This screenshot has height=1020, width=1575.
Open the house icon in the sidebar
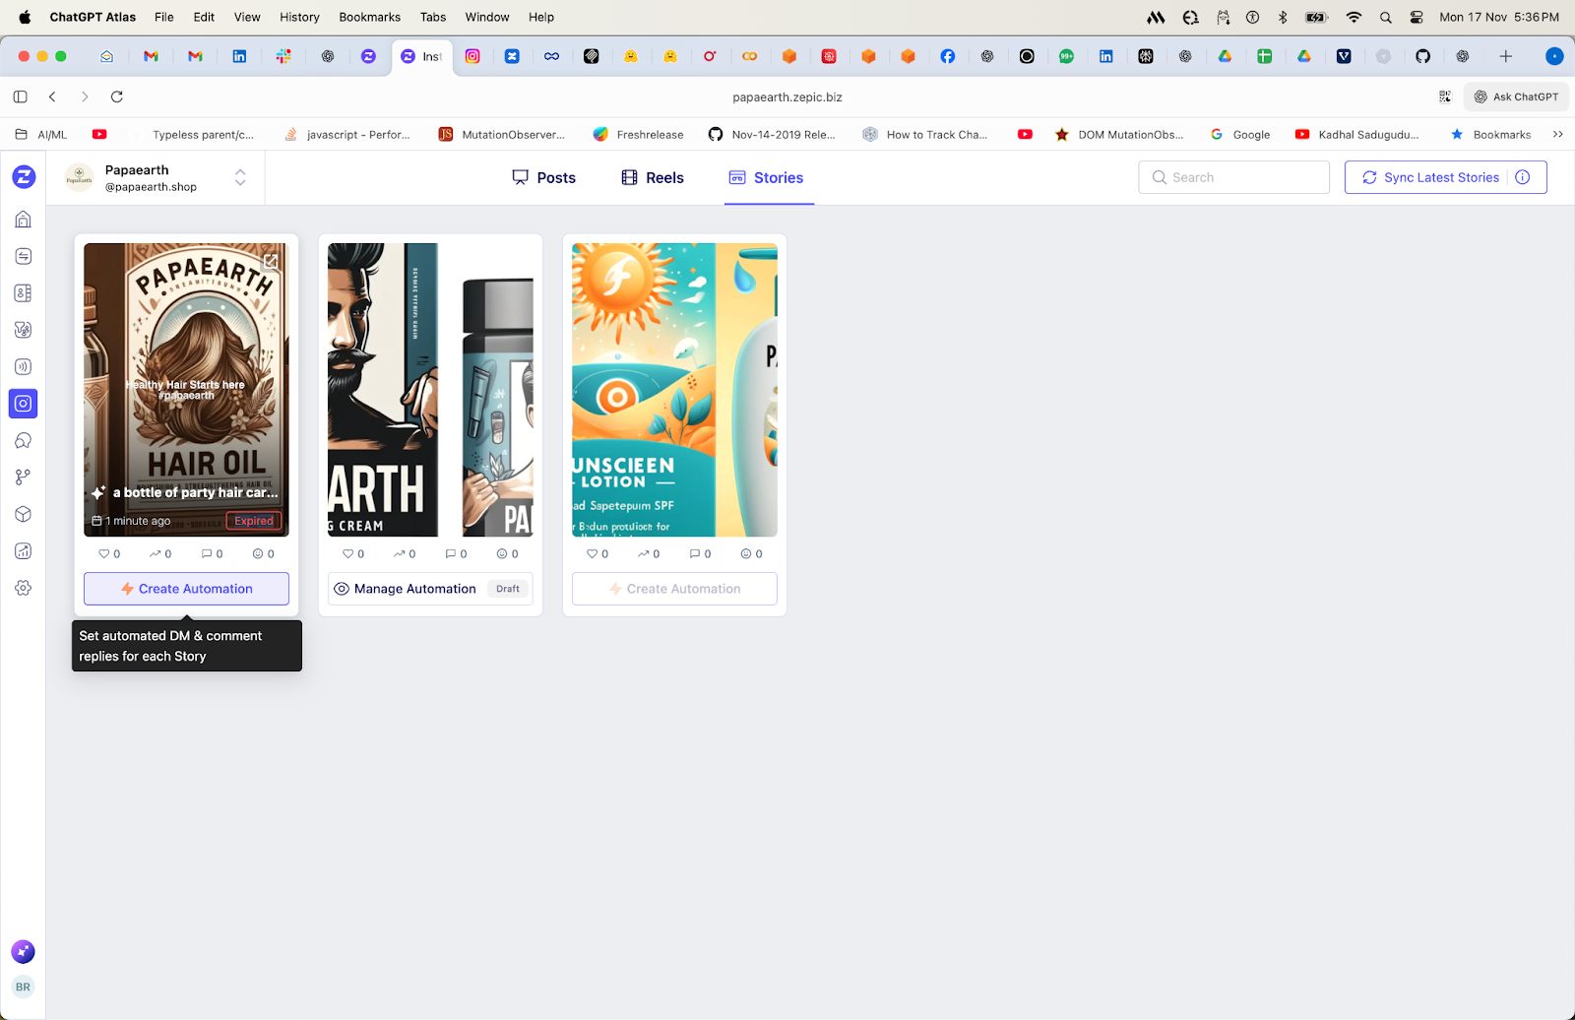click(x=24, y=220)
